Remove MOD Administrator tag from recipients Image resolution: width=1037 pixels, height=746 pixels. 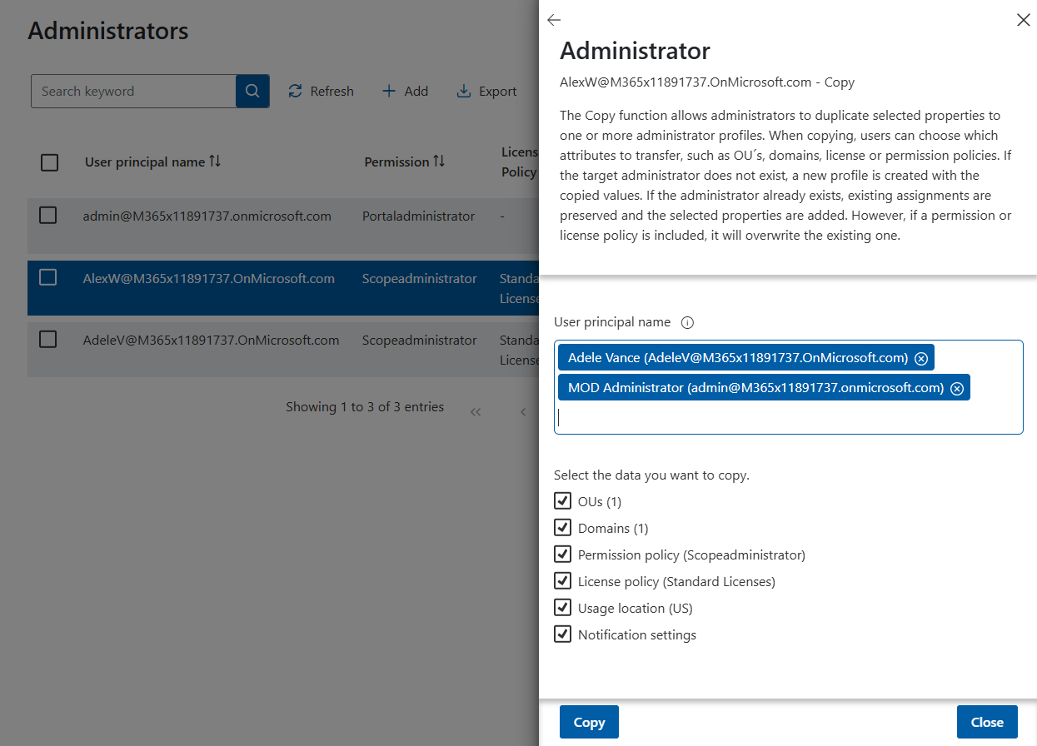pyautogui.click(x=957, y=388)
